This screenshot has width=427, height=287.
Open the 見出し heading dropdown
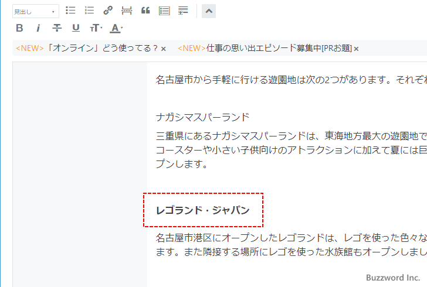click(36, 12)
